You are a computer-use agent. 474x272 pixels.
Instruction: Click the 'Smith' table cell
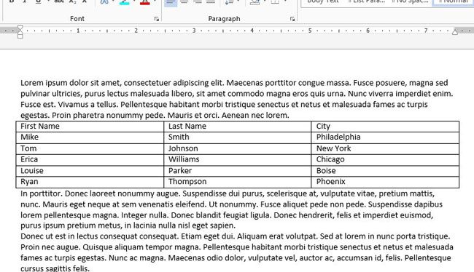click(237, 137)
